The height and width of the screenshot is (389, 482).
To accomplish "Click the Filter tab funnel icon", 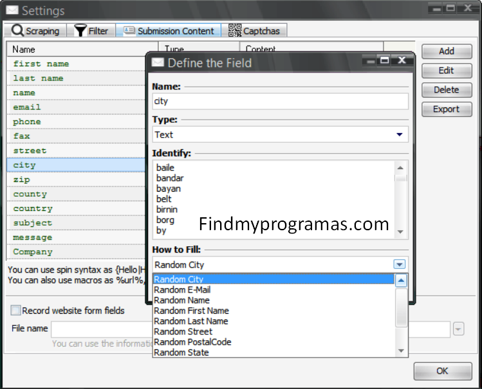I will pos(80,30).
